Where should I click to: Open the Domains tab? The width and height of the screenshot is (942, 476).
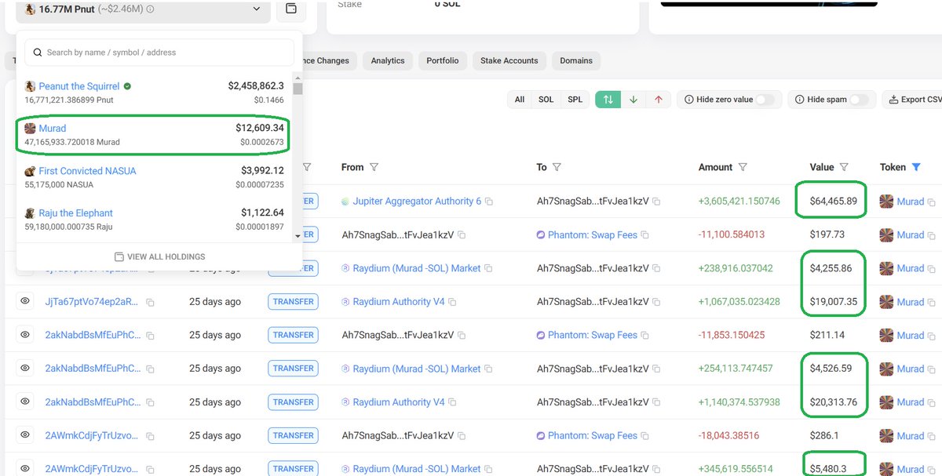pyautogui.click(x=577, y=60)
